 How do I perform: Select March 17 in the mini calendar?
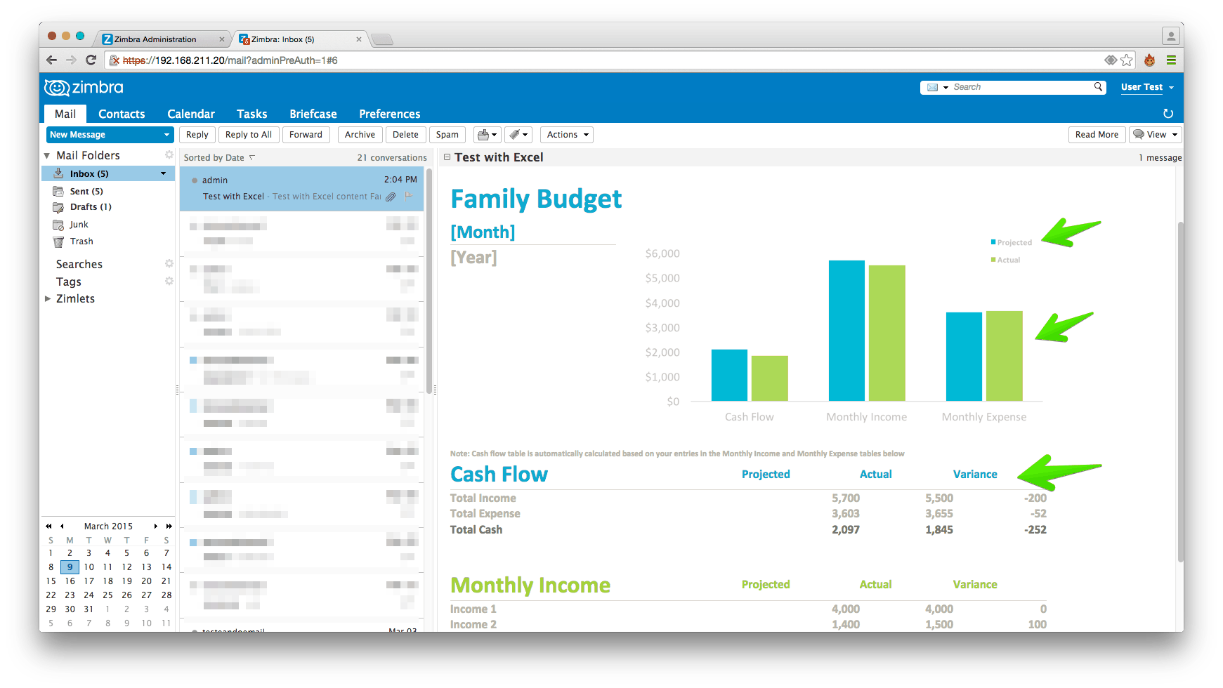tap(89, 581)
